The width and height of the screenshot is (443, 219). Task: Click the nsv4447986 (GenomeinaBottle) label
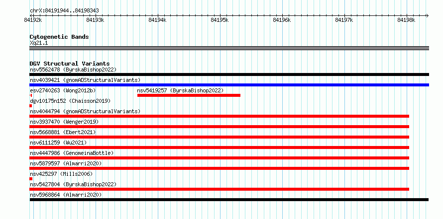pyautogui.click(x=72, y=153)
